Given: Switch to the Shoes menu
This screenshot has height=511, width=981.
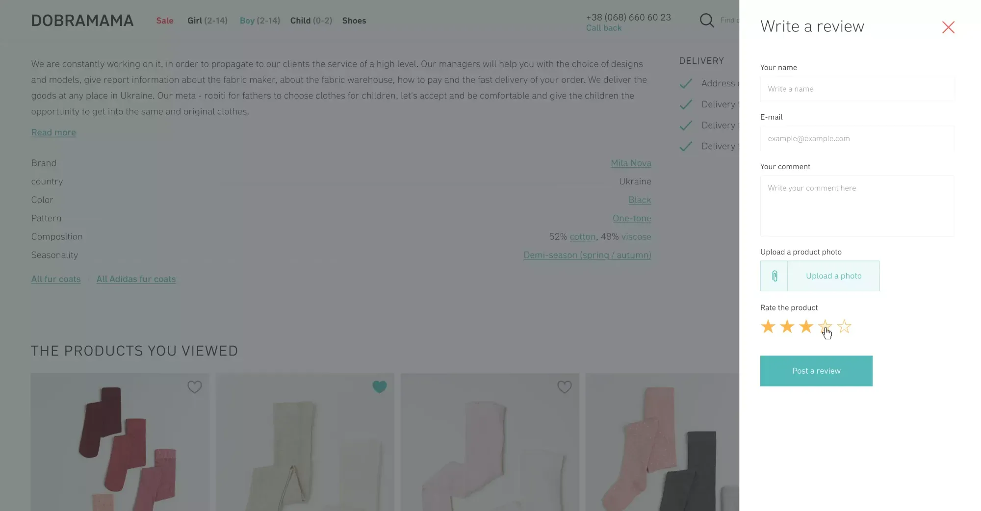Looking at the screenshot, I should point(354,21).
